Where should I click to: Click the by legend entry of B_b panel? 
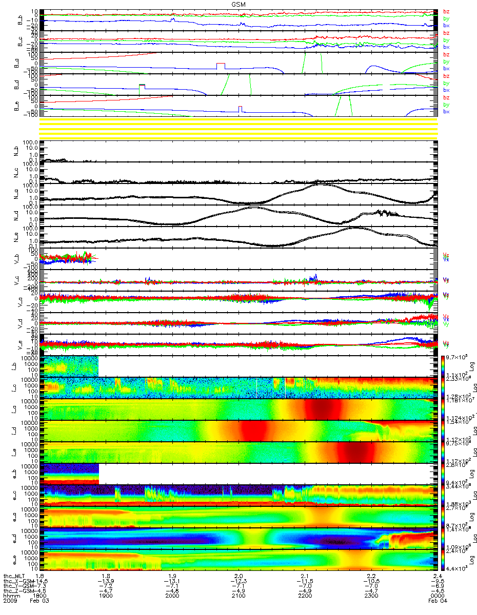[x=446, y=18]
